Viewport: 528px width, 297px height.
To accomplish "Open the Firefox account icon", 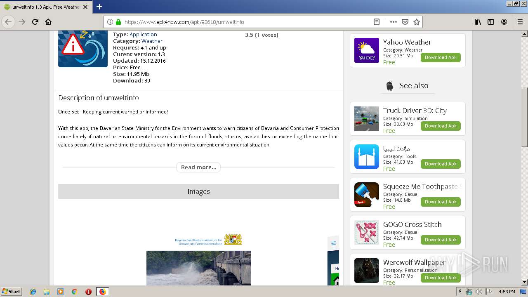I will (x=504, y=22).
